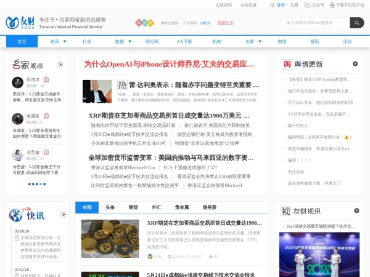Click the search magnifier button
Screen dimensions: 370x277
(356, 23)
